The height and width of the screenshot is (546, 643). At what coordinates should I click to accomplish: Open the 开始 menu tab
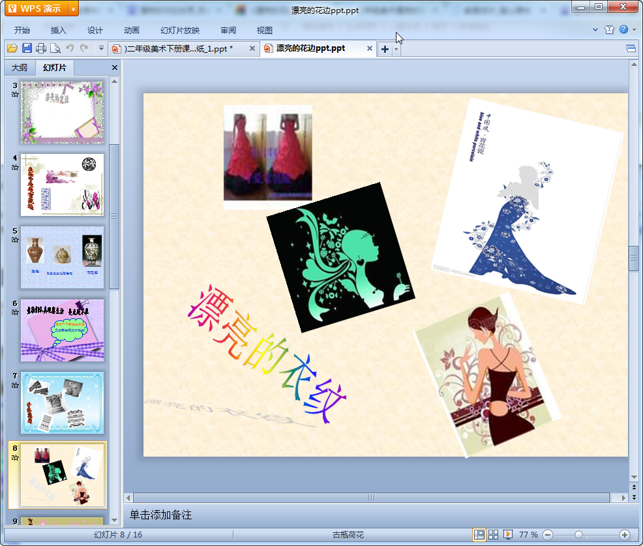tap(22, 31)
